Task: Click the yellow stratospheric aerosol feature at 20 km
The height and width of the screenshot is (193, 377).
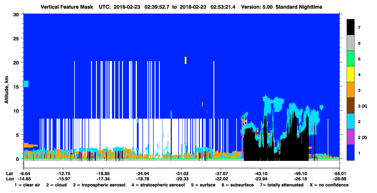Action: coord(185,60)
